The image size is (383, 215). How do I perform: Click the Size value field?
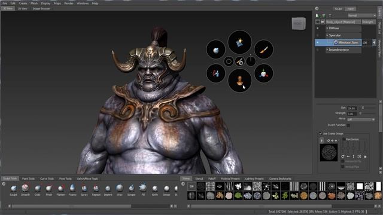click(352, 108)
